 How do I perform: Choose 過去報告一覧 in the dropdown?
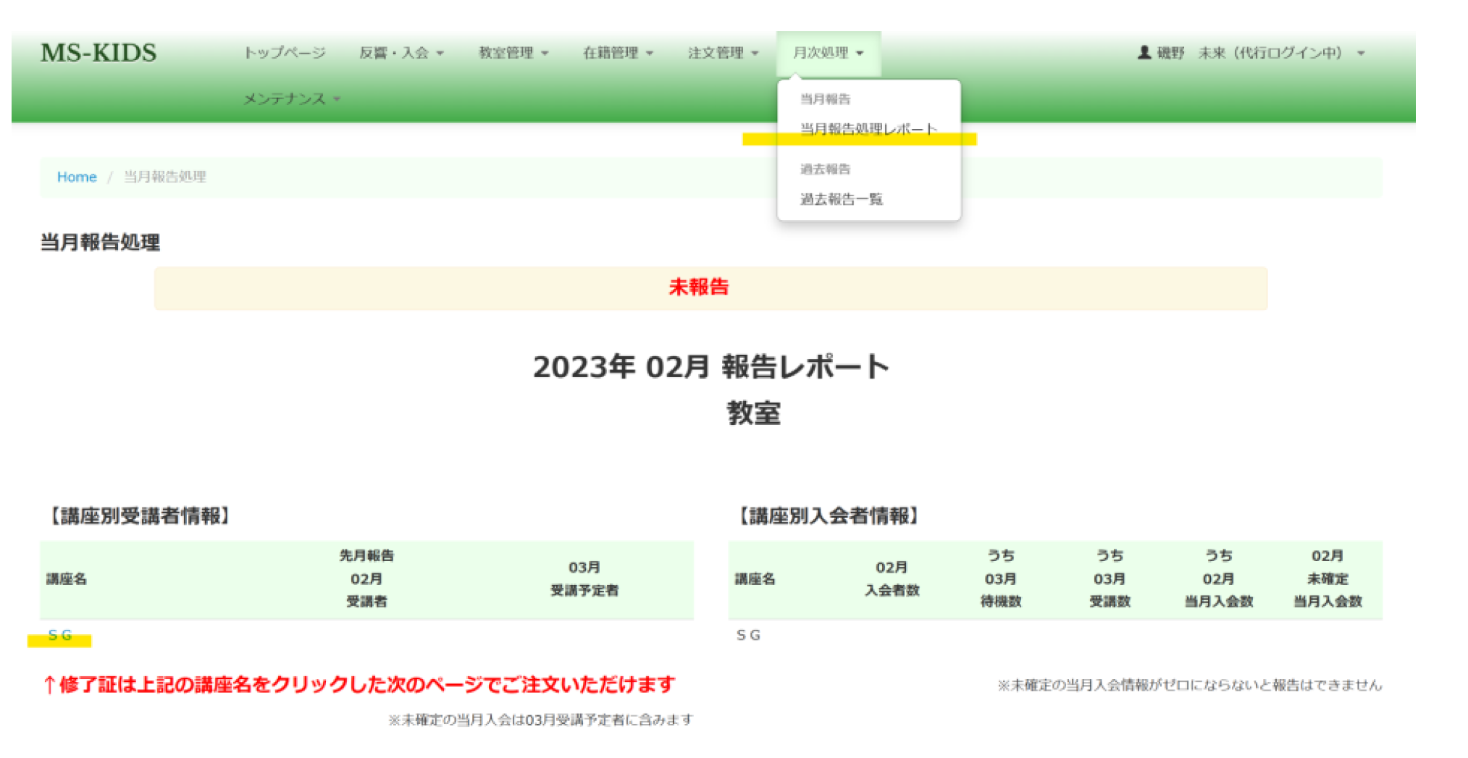click(x=841, y=199)
